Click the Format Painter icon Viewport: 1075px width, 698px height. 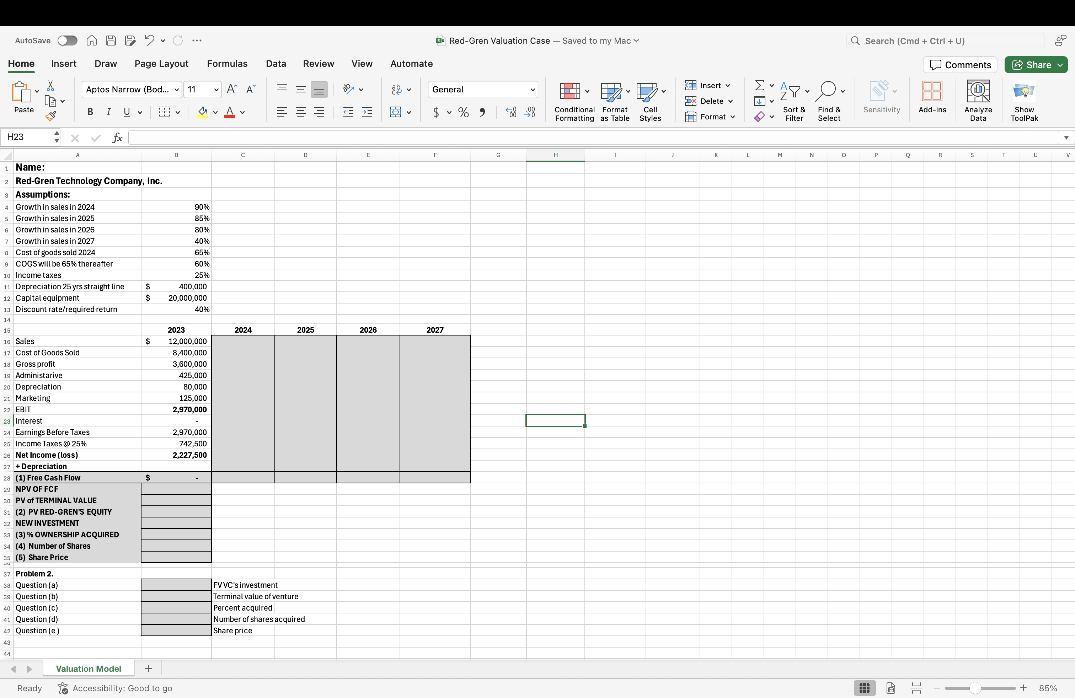(51, 116)
